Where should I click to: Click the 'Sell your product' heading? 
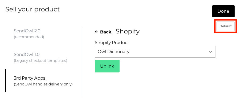pos(32,10)
